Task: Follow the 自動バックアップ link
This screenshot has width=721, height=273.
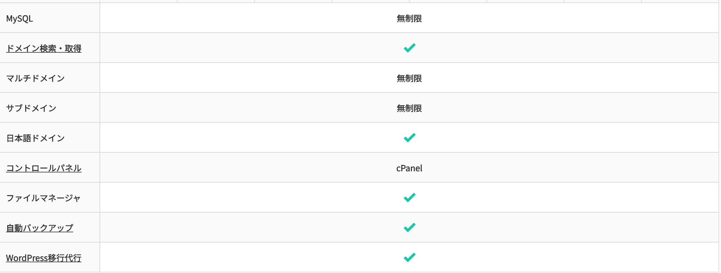Action: [x=40, y=228]
